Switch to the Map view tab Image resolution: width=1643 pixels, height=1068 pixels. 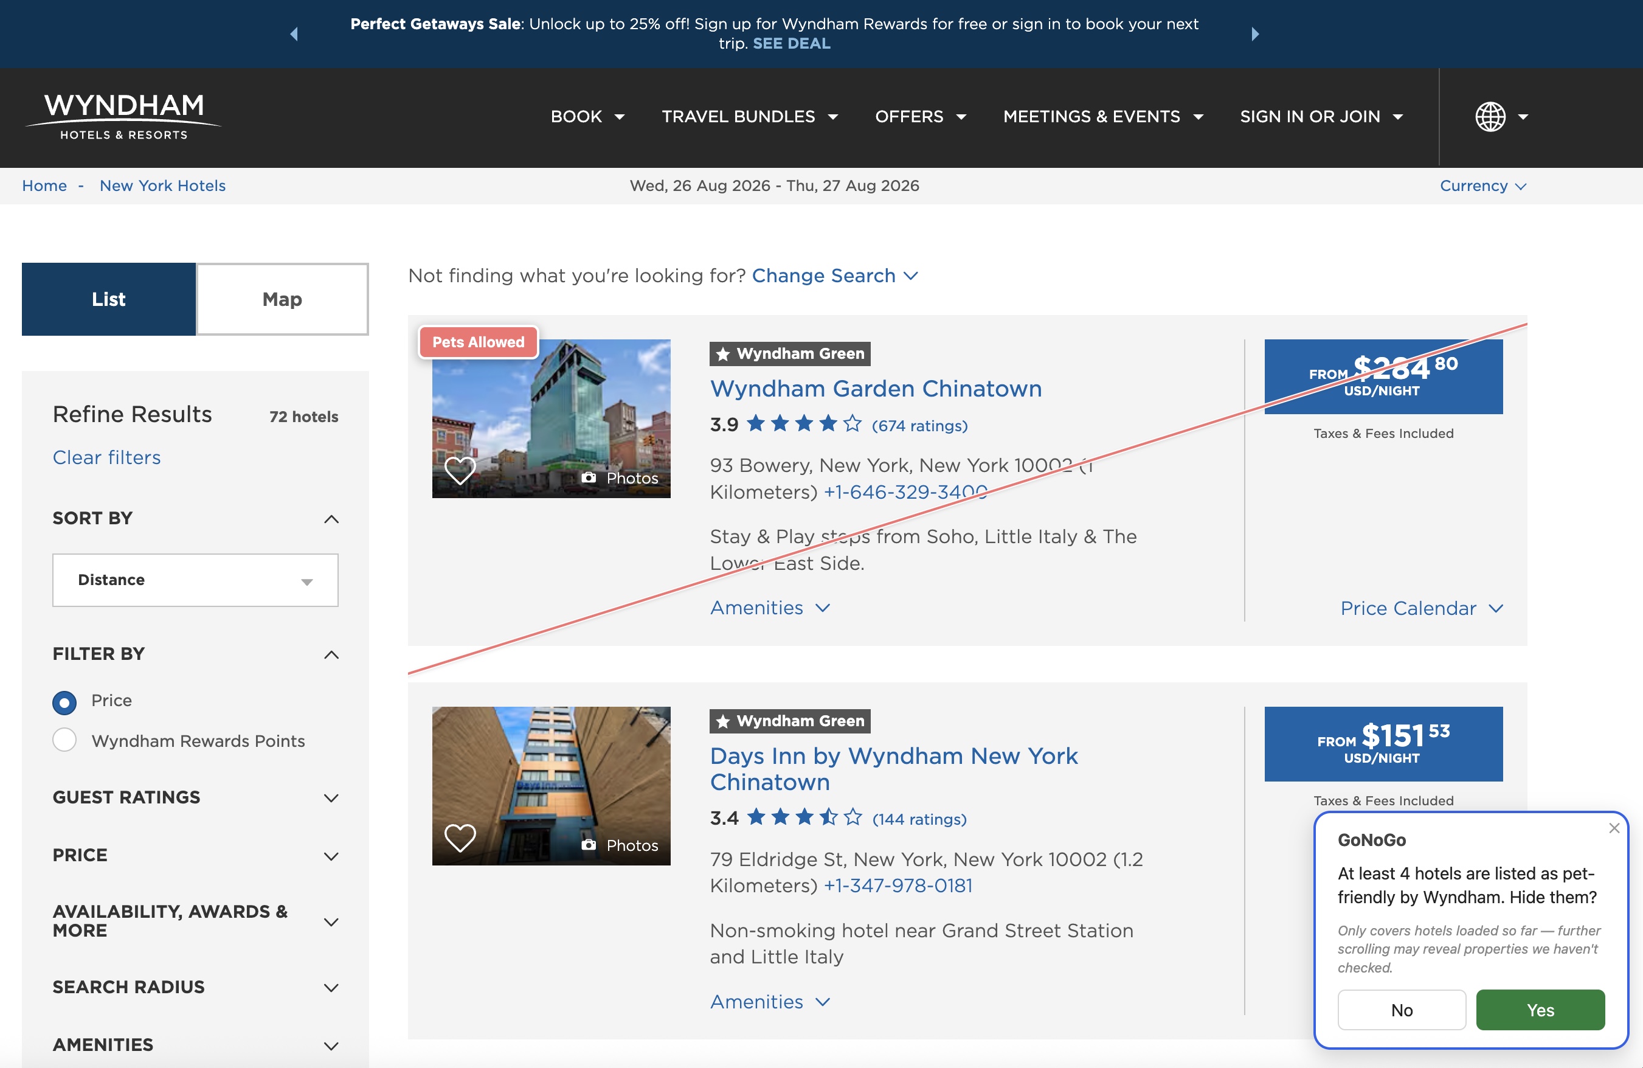(282, 299)
